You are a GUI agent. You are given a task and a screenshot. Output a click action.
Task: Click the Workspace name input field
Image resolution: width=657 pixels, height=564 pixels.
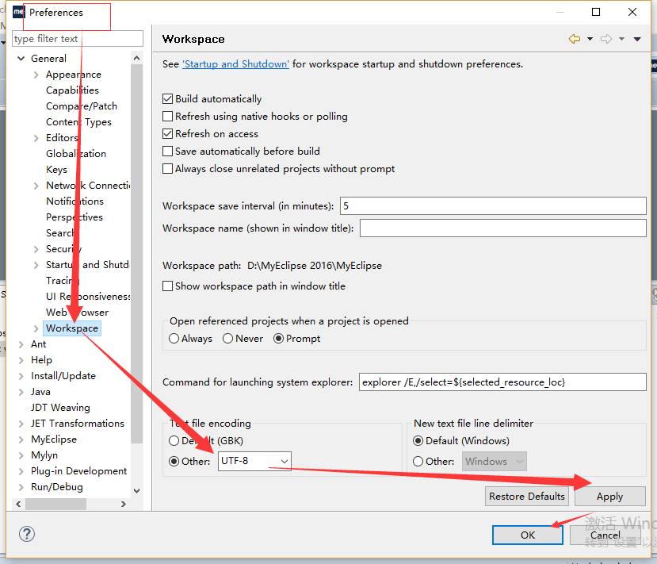click(502, 228)
